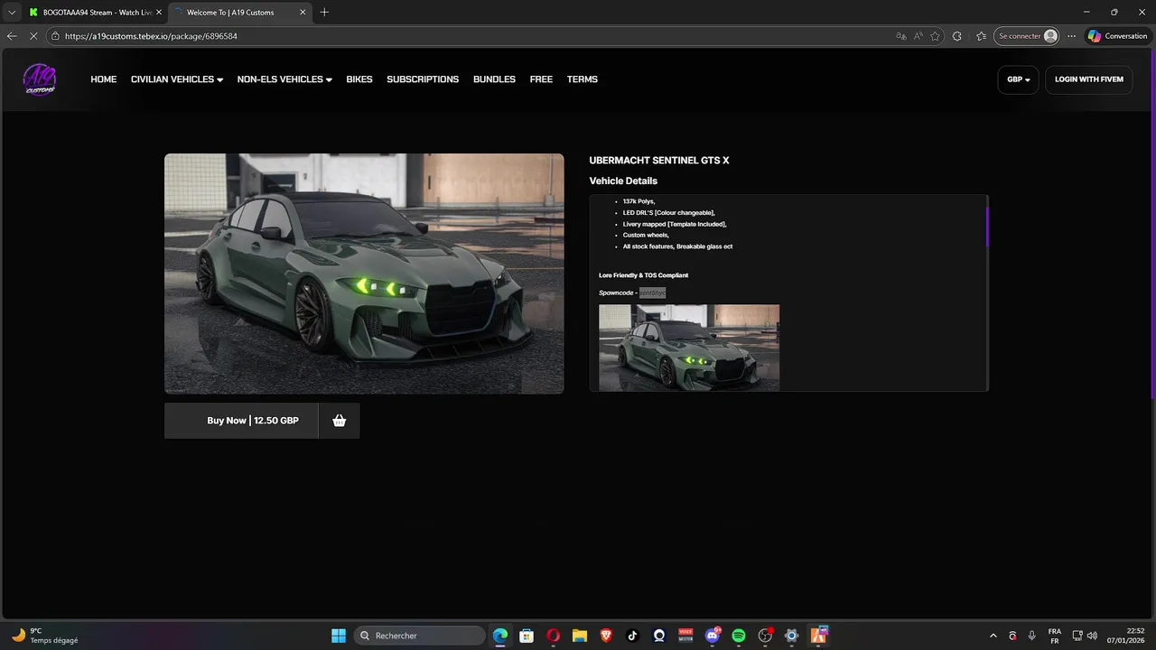Show hidden system tray icons
1156x650 pixels.
tap(993, 636)
